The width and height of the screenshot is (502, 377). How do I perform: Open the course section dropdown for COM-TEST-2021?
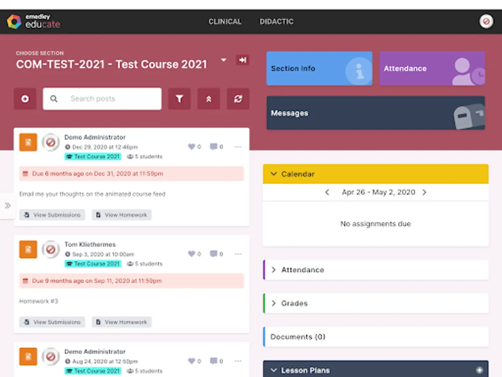coord(224,60)
